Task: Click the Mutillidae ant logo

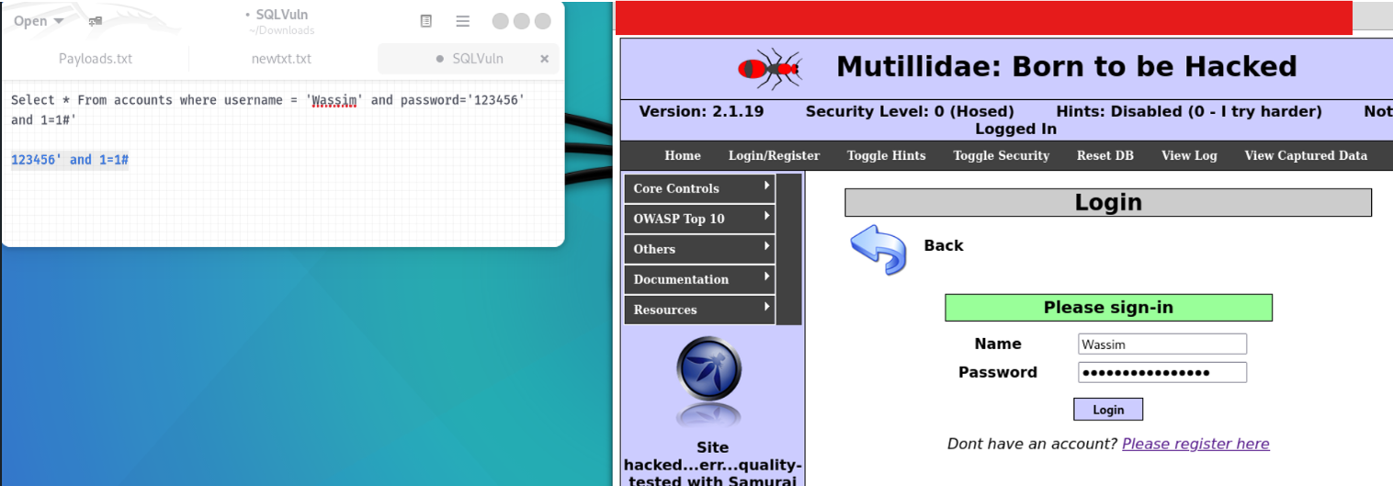Action: [770, 68]
